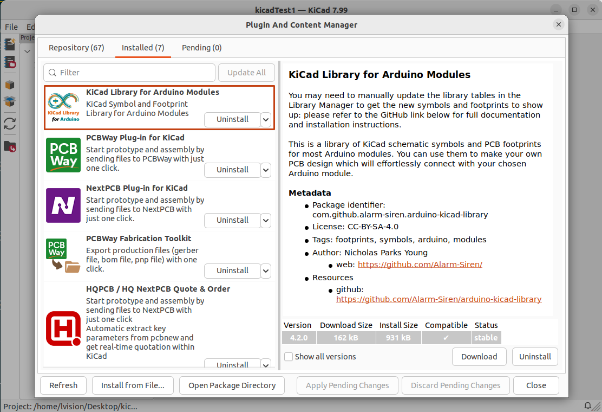Click the green PCBWay plug-in logo
Screen dimensions: 602x412
(63, 155)
